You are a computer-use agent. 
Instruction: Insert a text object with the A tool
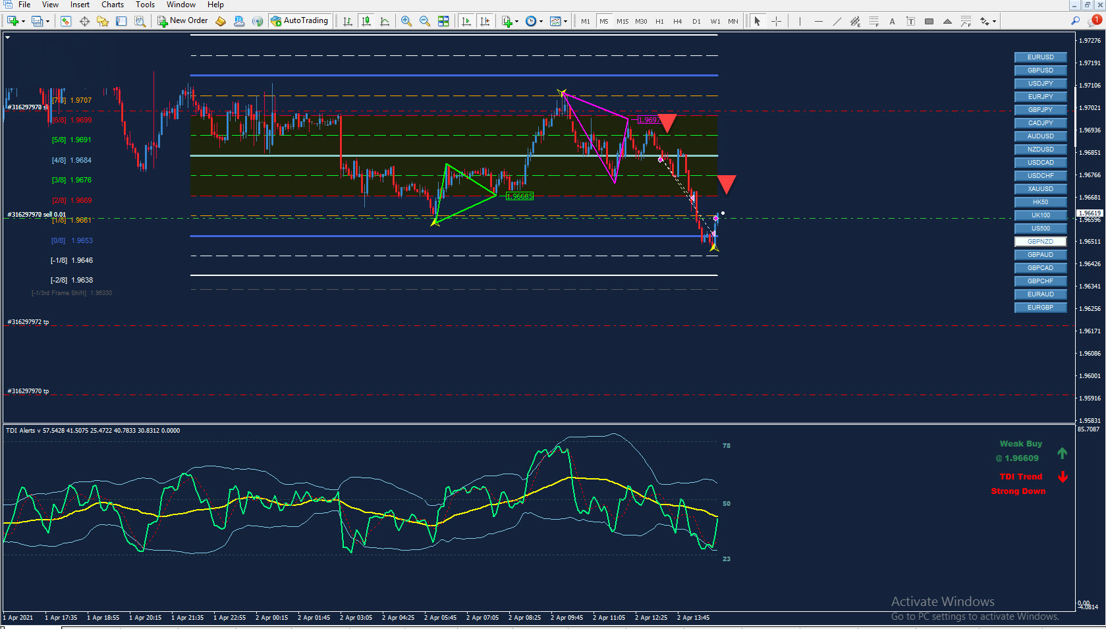coord(892,21)
